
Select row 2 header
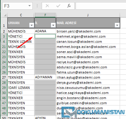pos(4,31)
